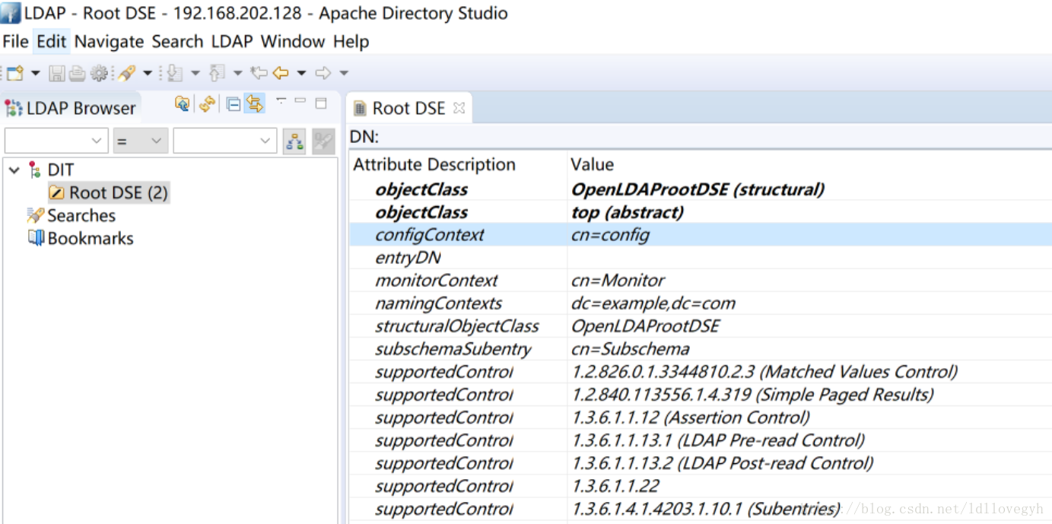Click the Collapse All icon in LDAP Browser

coord(234,104)
